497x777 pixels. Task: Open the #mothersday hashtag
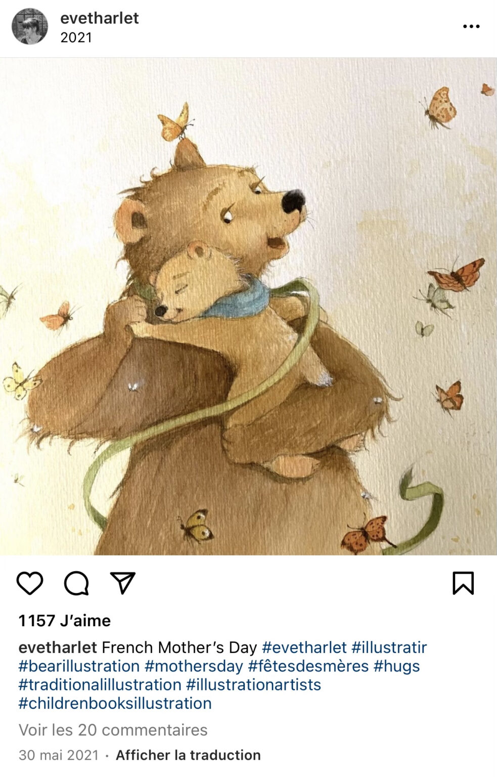pos(194,666)
